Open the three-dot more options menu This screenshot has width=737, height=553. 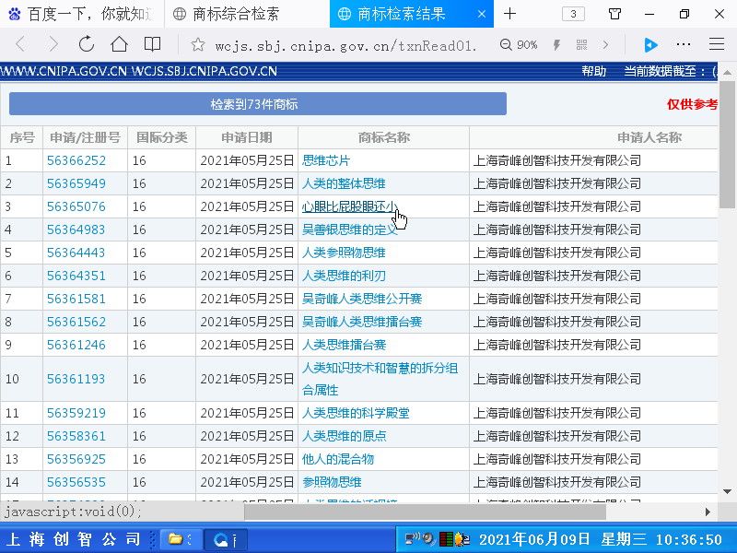[684, 44]
